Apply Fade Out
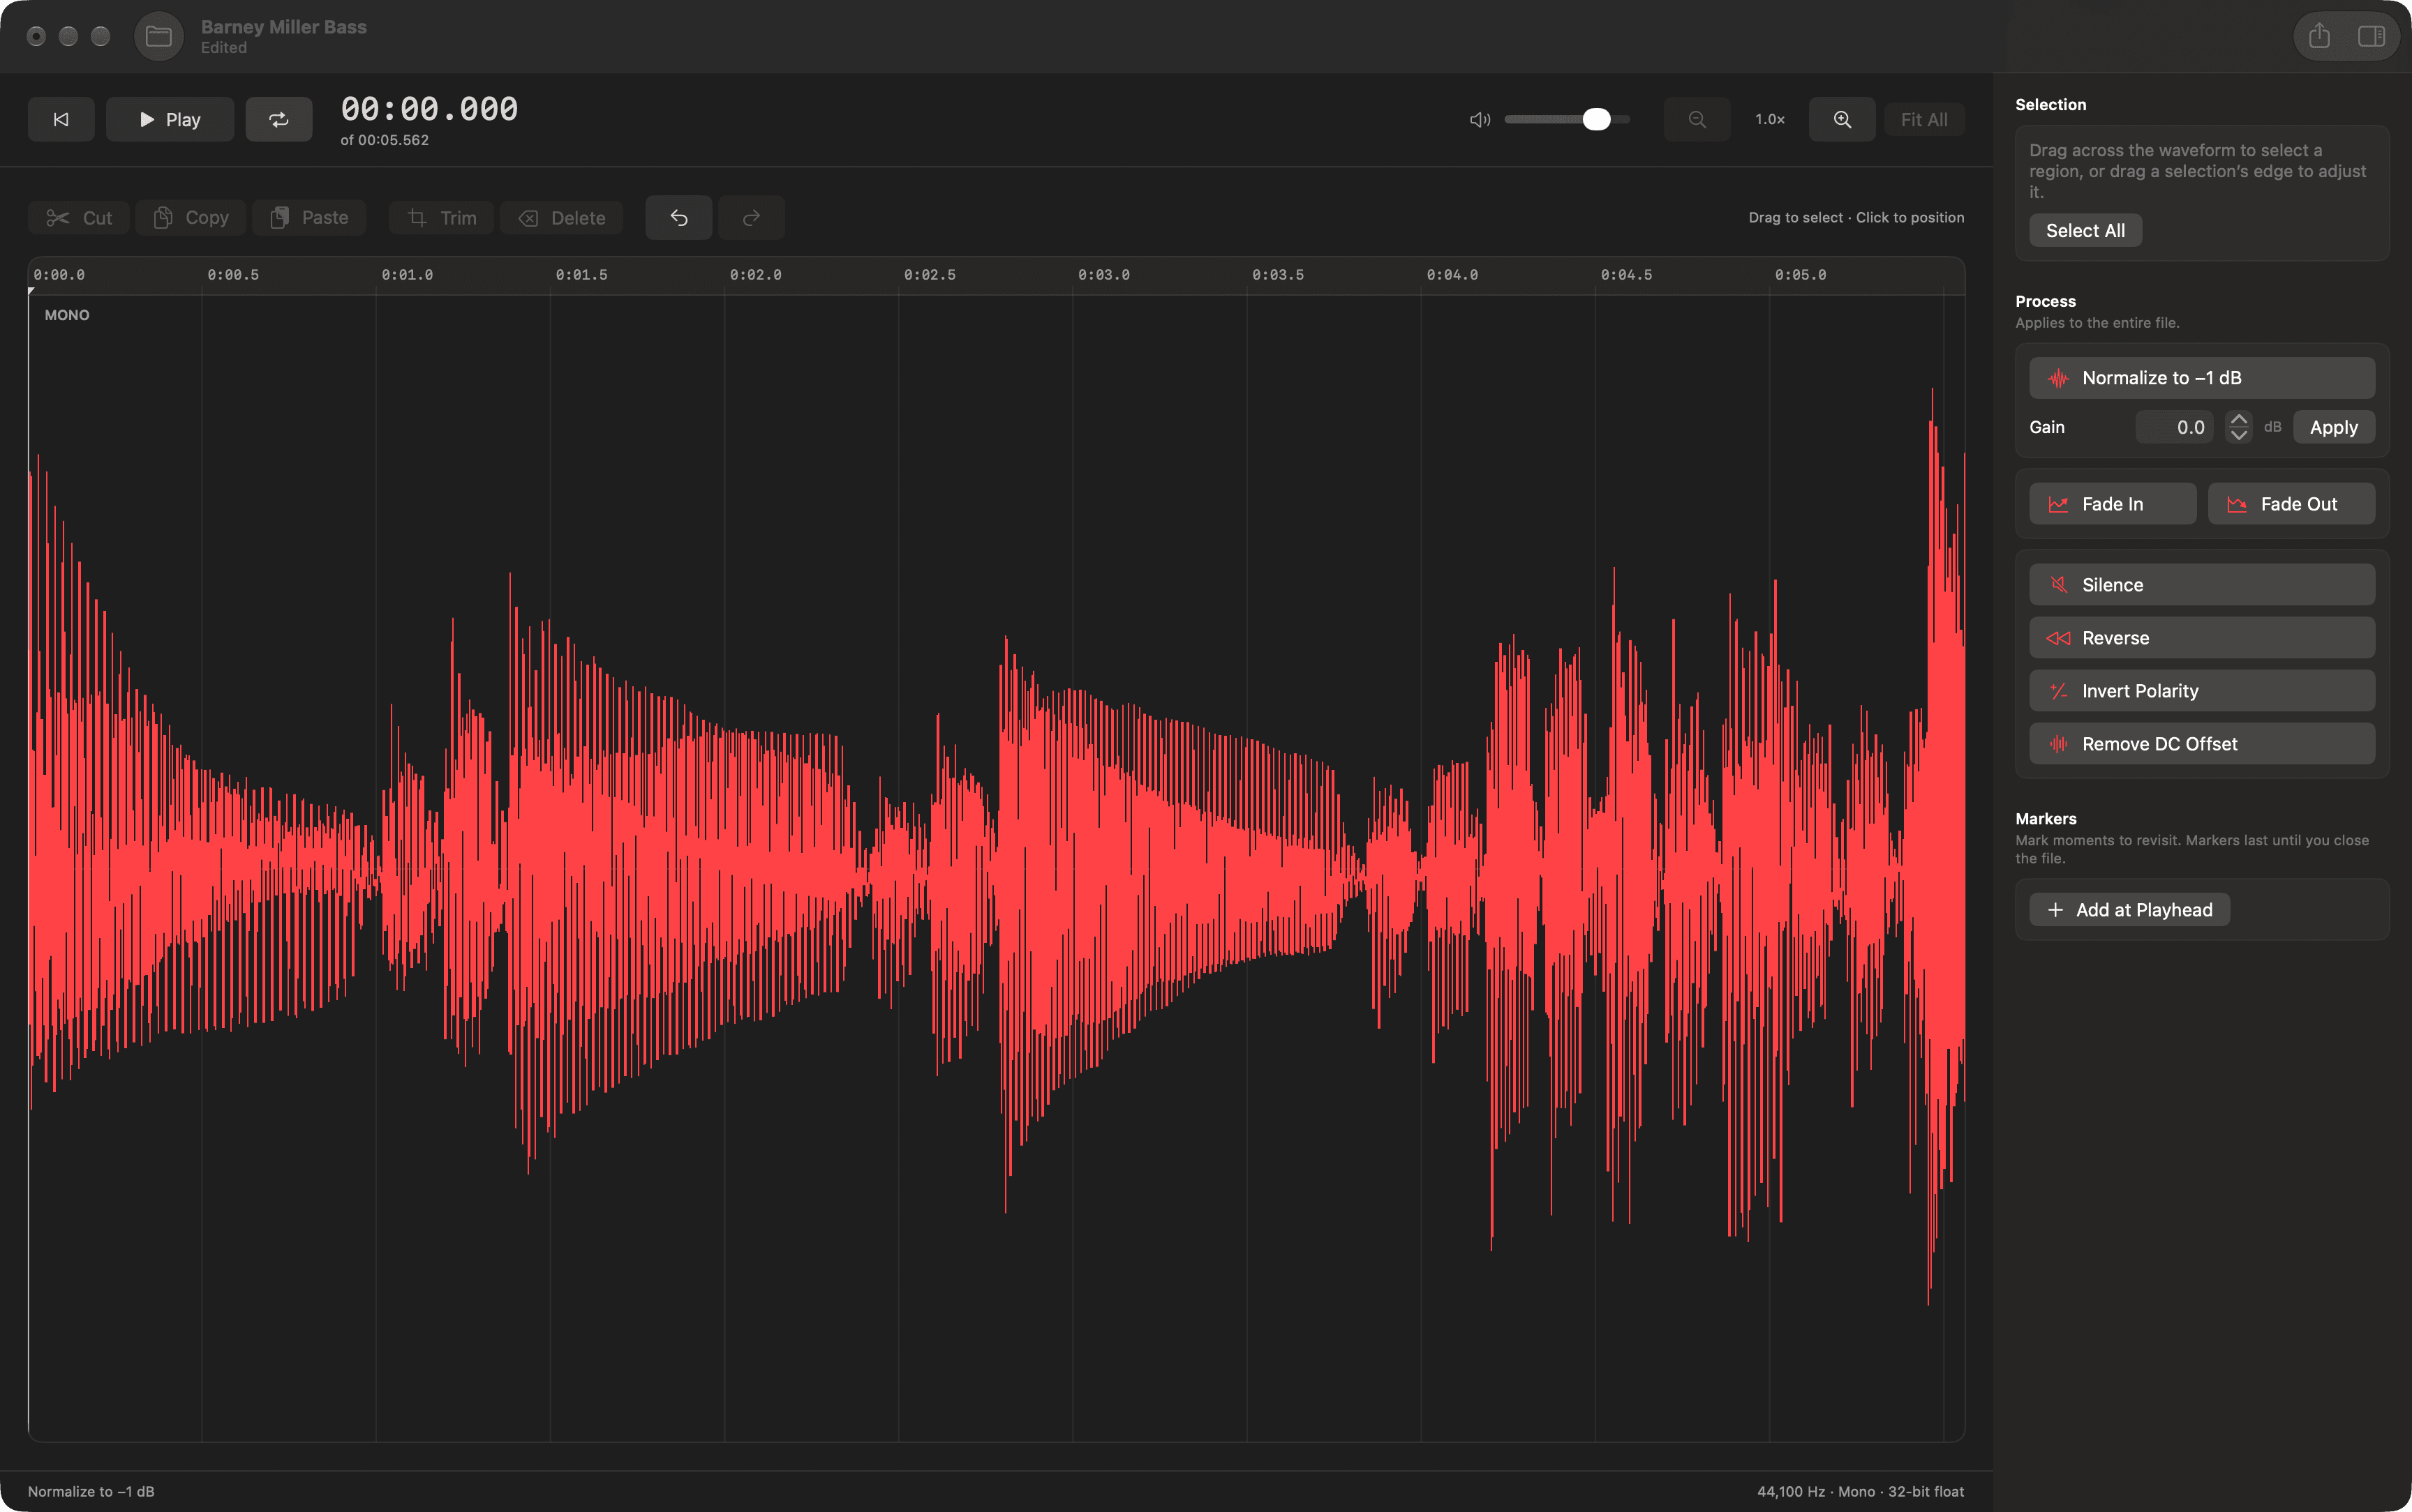 click(2291, 504)
